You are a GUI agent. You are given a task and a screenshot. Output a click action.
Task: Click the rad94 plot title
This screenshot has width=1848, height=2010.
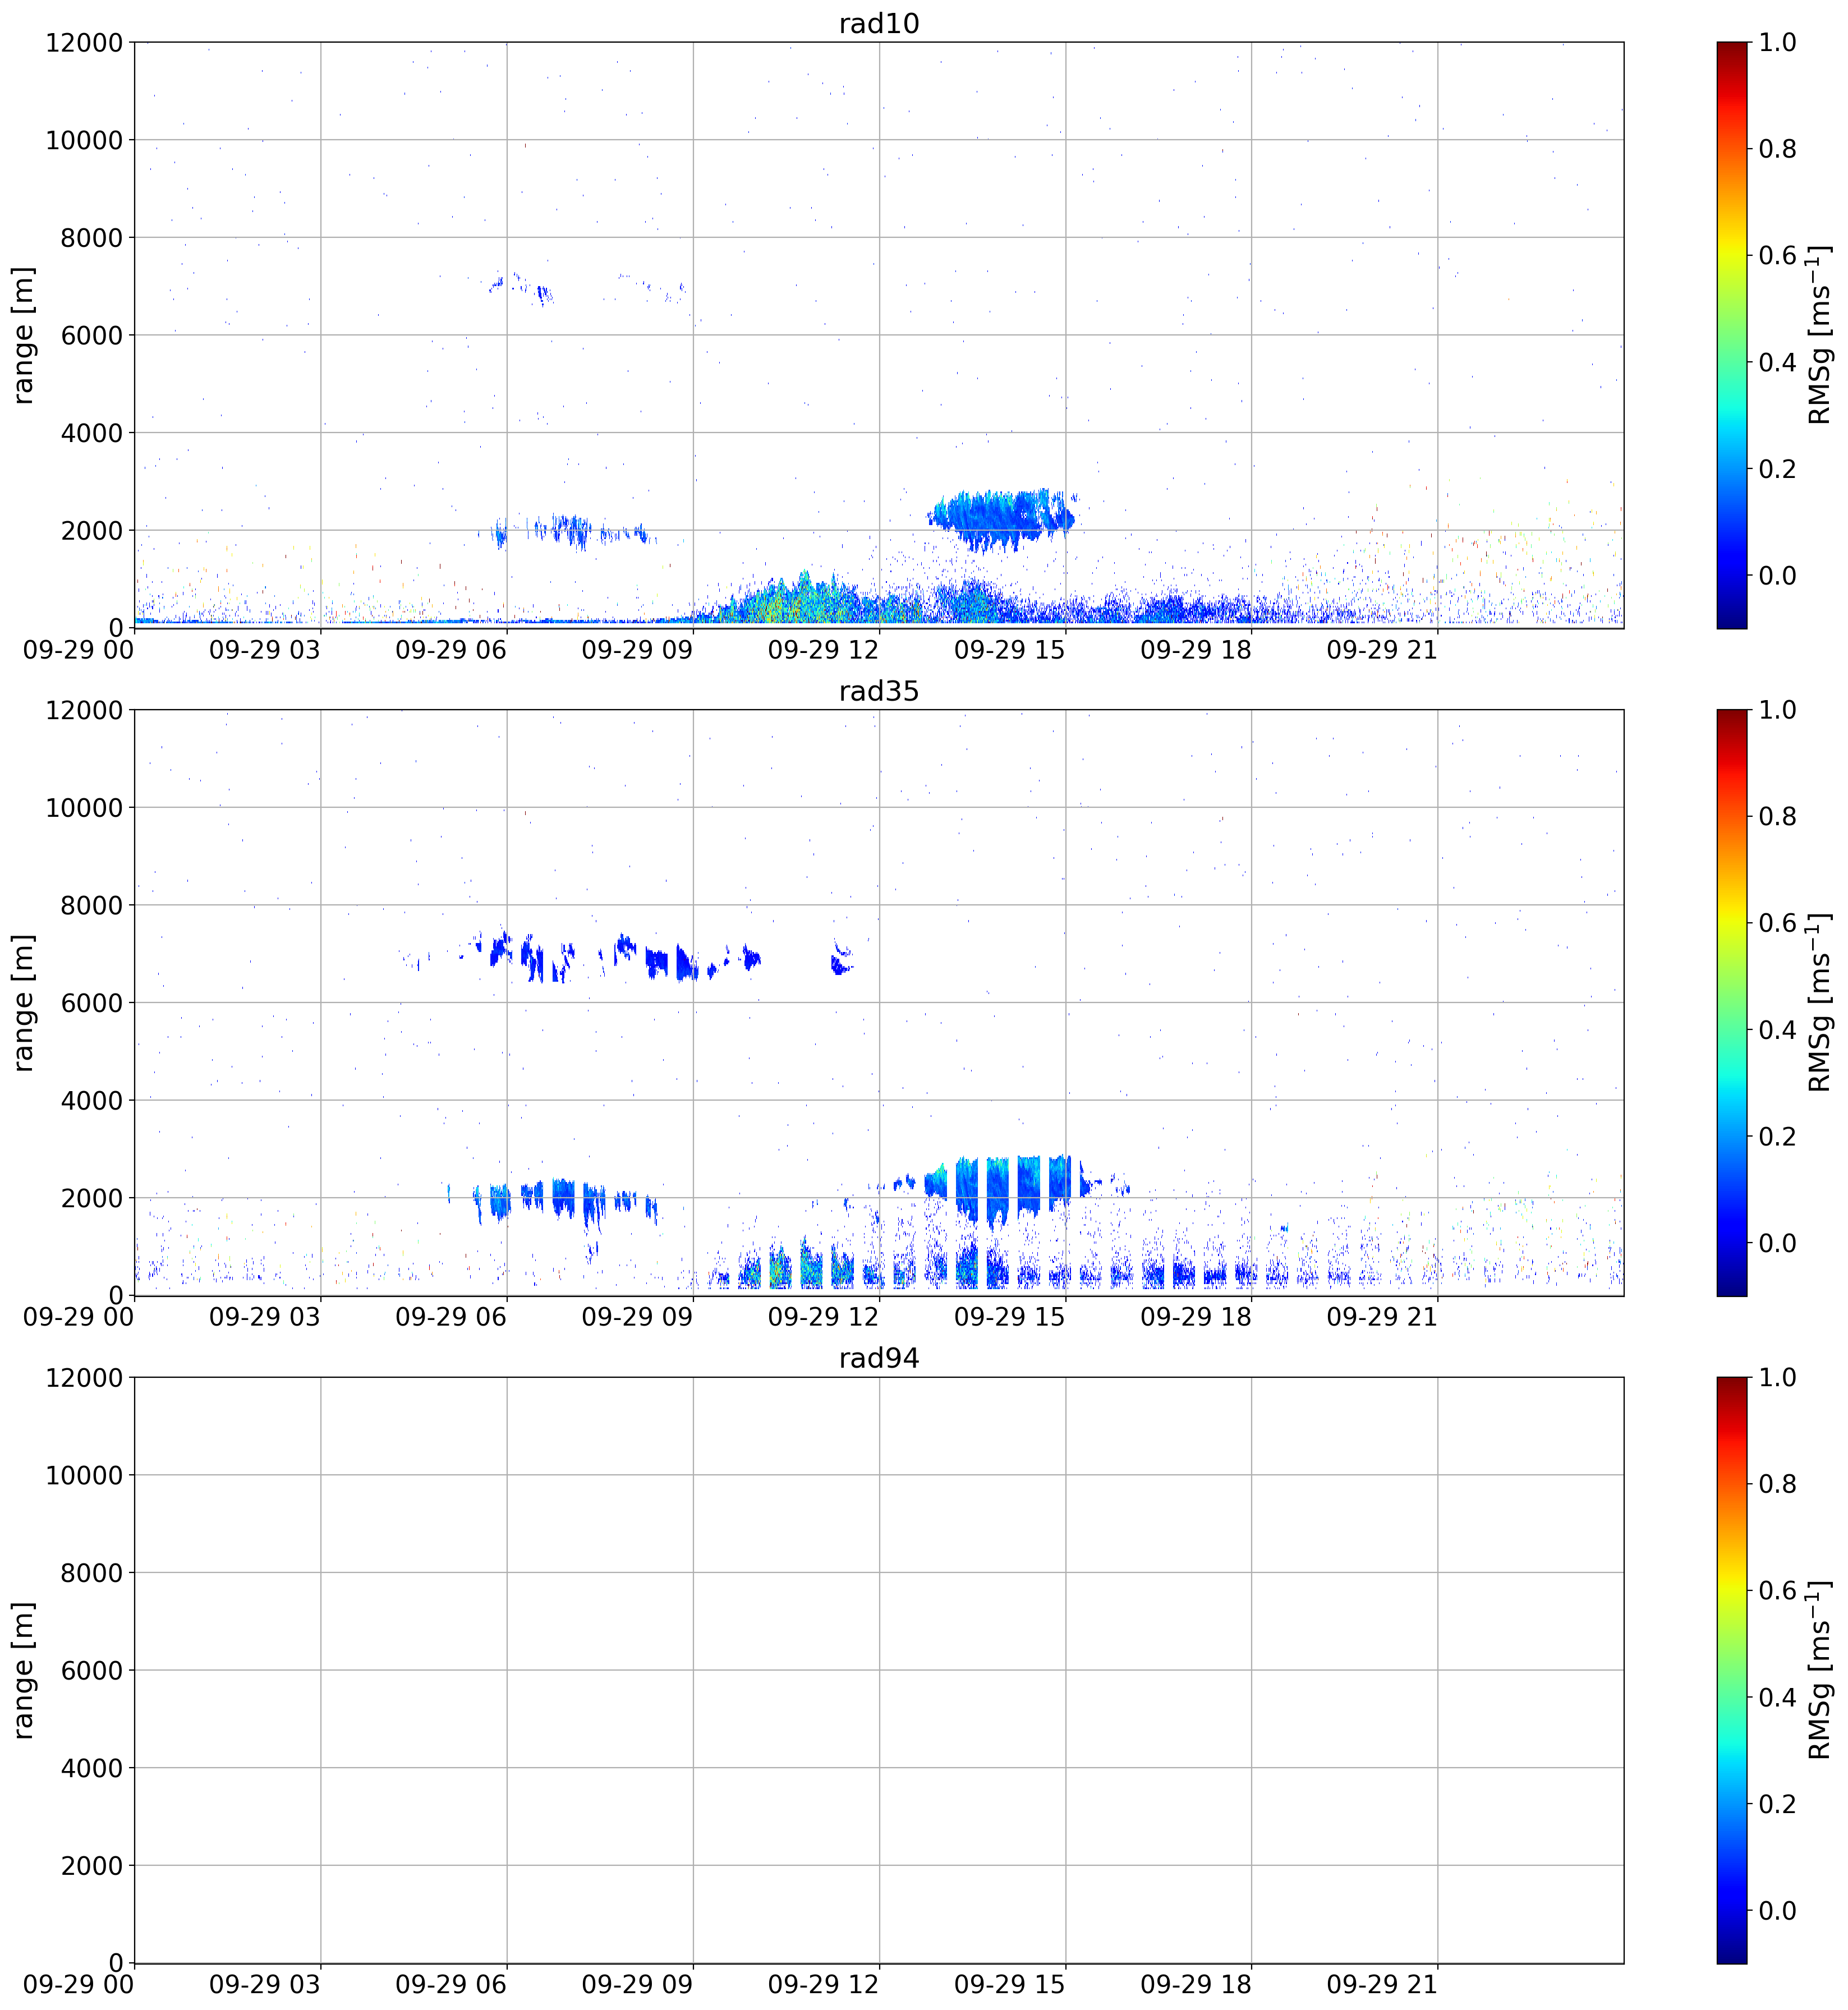[878, 1358]
